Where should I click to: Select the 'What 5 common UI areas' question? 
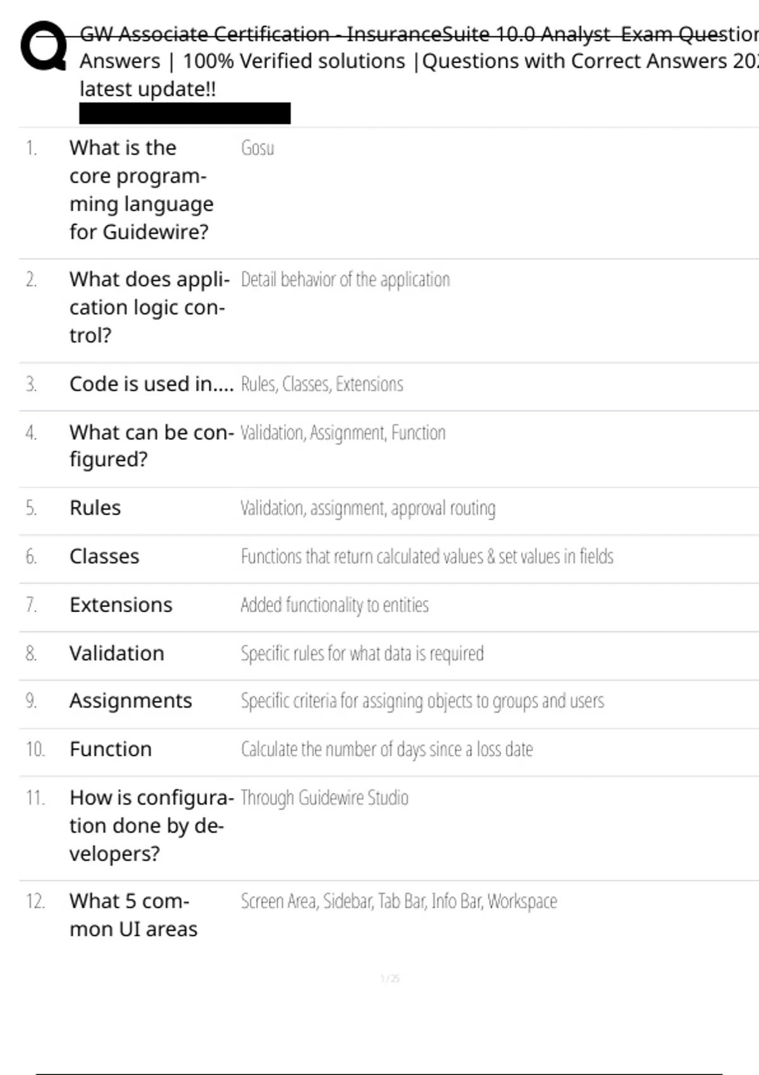coord(133,915)
